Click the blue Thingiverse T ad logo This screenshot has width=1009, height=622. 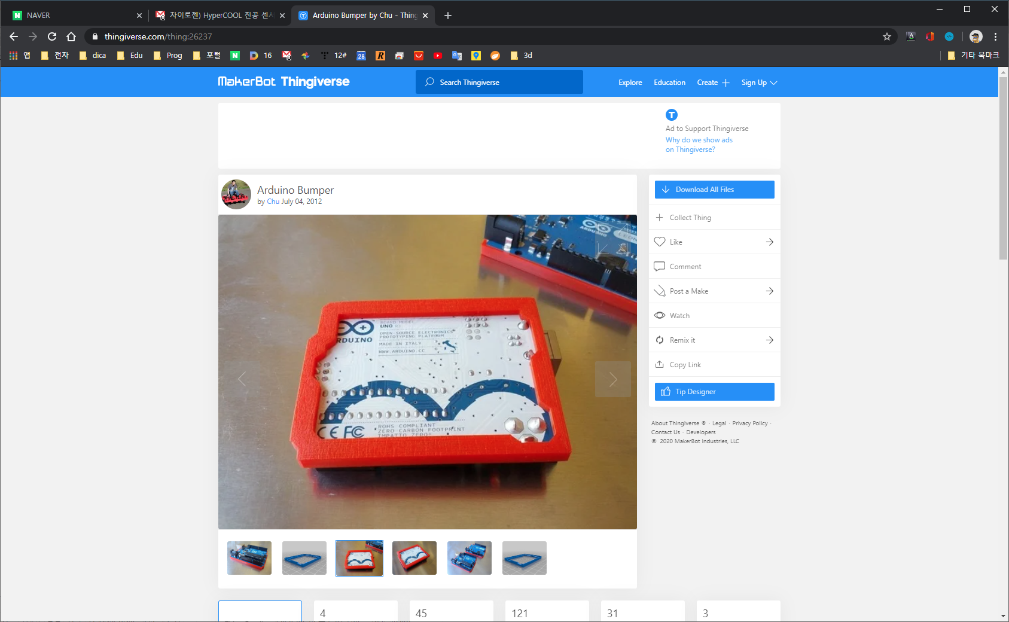[x=672, y=115]
